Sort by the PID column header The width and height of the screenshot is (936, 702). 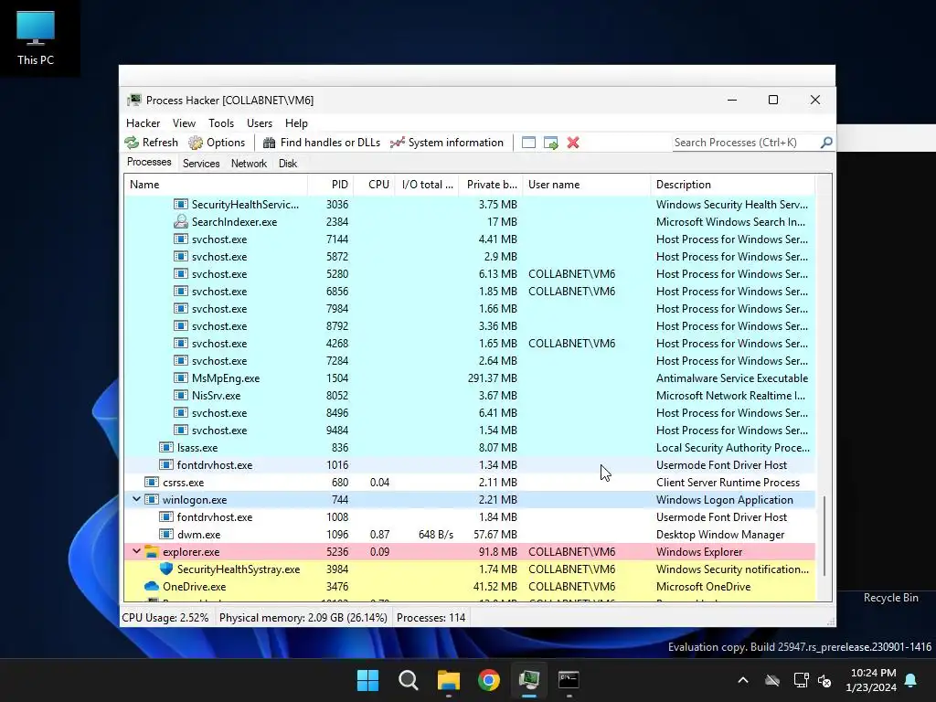[331, 185]
